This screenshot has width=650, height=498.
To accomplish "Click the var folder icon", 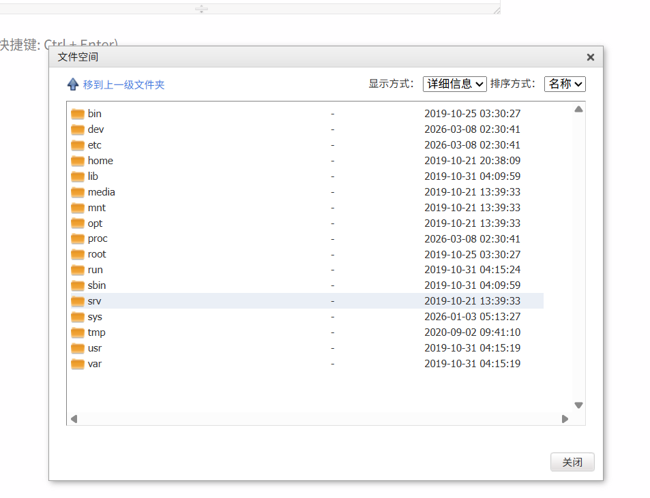I will coord(77,364).
